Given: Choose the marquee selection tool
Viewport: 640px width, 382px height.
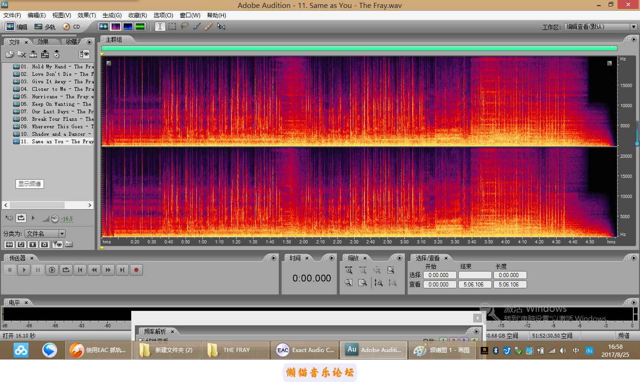Looking at the screenshot, I should 172,27.
